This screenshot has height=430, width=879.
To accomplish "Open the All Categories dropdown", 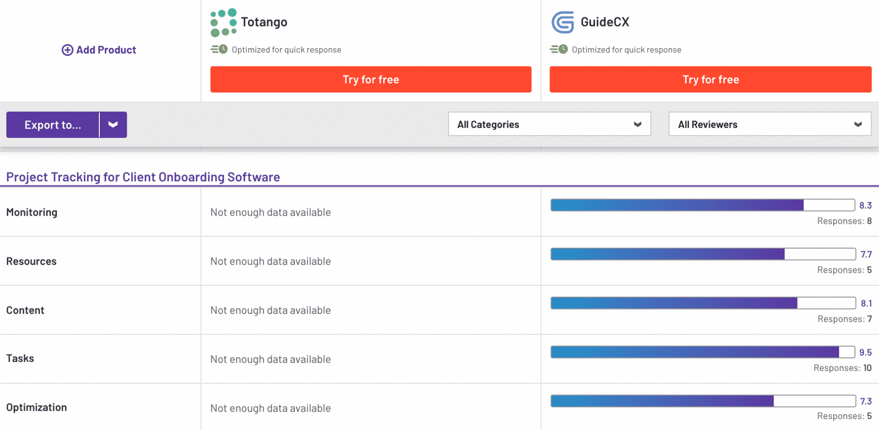I will pyautogui.click(x=549, y=124).
